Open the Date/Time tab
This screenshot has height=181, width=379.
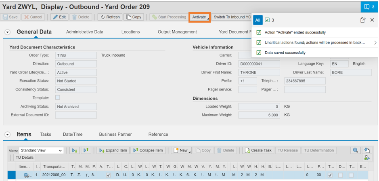click(x=73, y=134)
